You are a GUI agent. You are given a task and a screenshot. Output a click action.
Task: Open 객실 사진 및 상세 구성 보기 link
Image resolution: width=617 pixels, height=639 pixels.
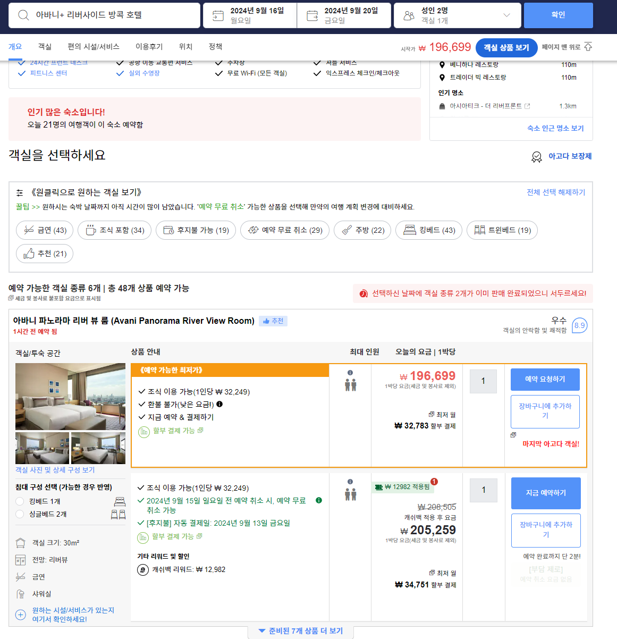[x=55, y=470]
